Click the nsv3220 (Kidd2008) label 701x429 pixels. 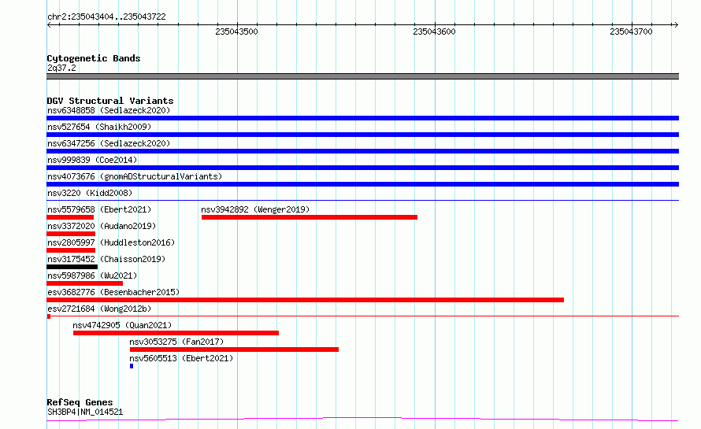90,193
